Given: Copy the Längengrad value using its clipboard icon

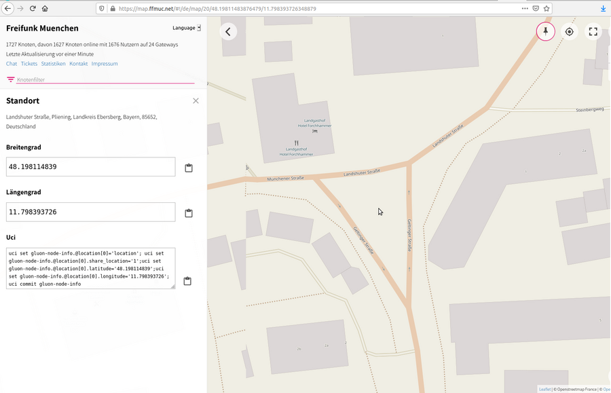Looking at the screenshot, I should 188,212.
